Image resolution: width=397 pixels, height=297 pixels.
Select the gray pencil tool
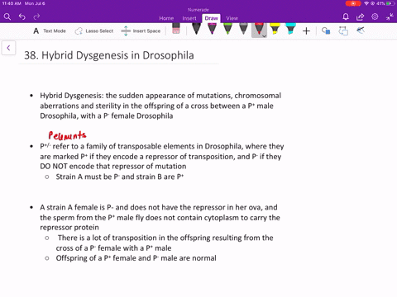(243, 29)
